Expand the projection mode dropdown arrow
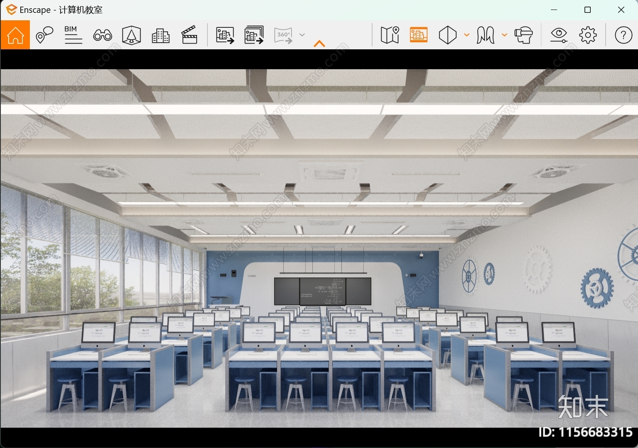Image resolution: width=638 pixels, height=448 pixels. coord(467,35)
